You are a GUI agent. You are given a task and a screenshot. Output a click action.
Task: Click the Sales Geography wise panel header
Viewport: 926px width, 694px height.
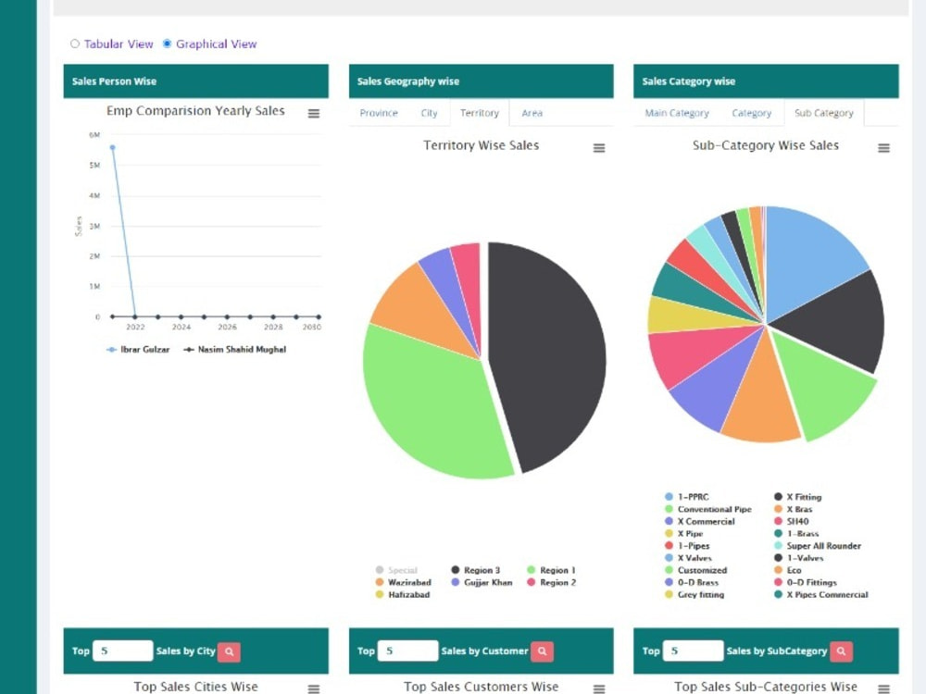[x=482, y=81]
